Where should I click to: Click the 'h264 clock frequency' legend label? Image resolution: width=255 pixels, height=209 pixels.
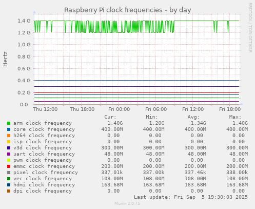tap(44, 136)
